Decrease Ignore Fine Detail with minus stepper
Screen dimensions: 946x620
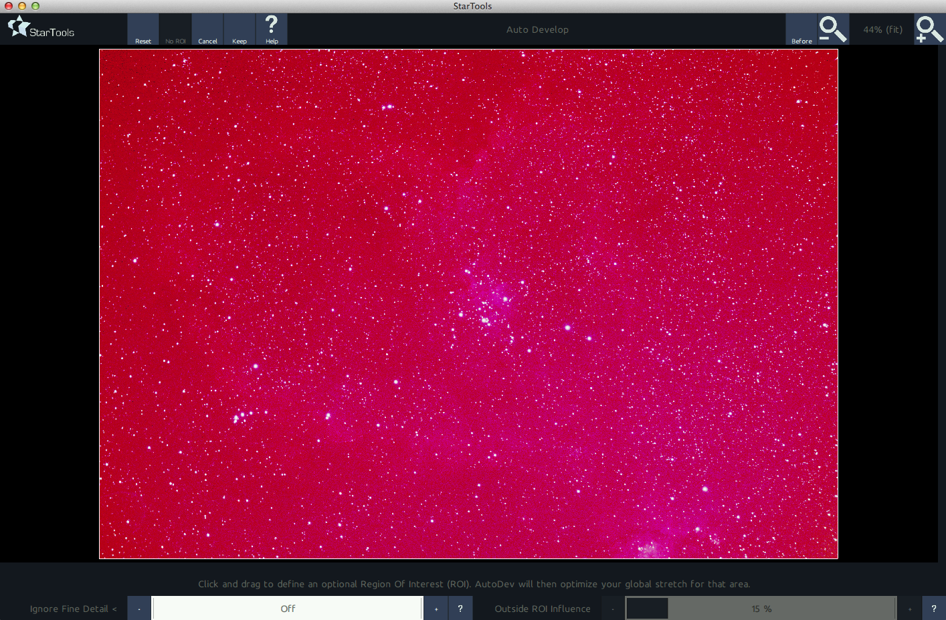[x=138, y=609]
